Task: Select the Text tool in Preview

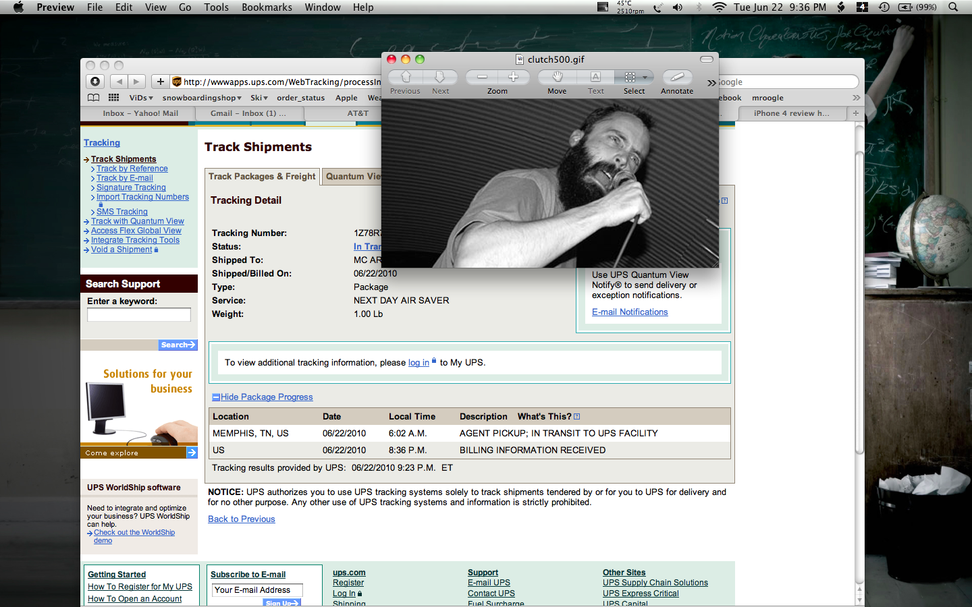Action: pos(595,78)
